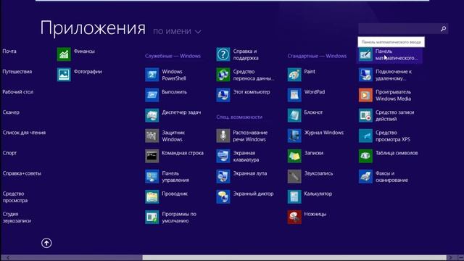
Task: Open the WordPad icon
Action: pyautogui.click(x=294, y=95)
